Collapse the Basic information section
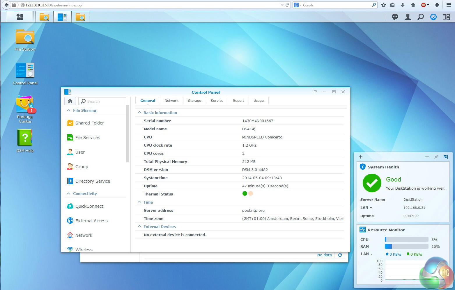Screen dimensions: 455x290 pyautogui.click(x=139, y=113)
